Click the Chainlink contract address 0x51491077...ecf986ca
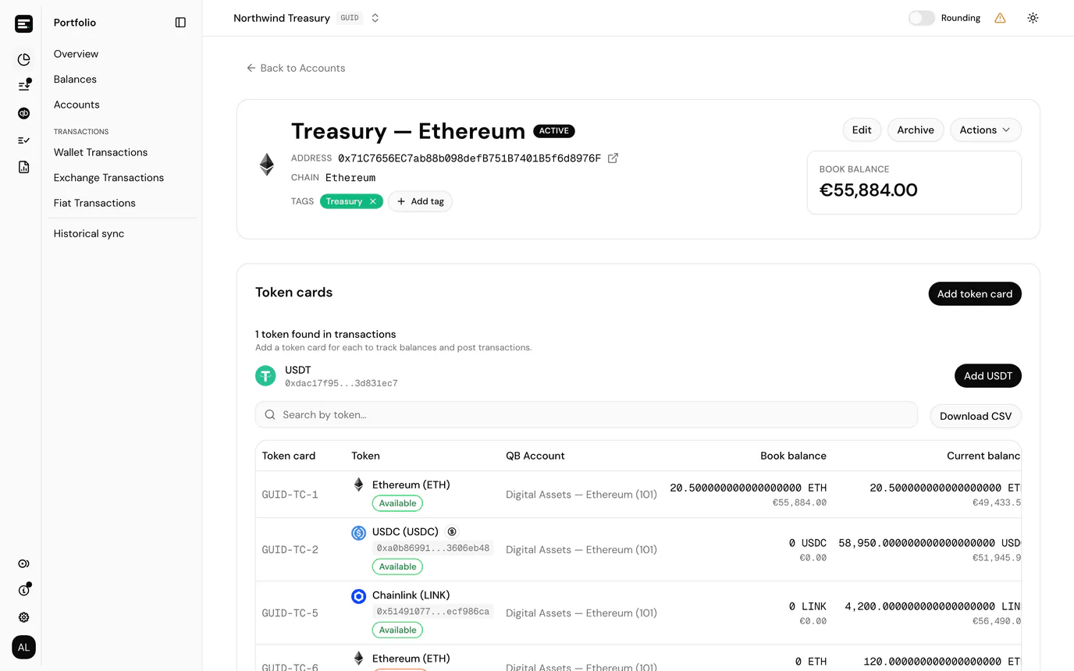This screenshot has height=671, width=1074. pos(433,611)
